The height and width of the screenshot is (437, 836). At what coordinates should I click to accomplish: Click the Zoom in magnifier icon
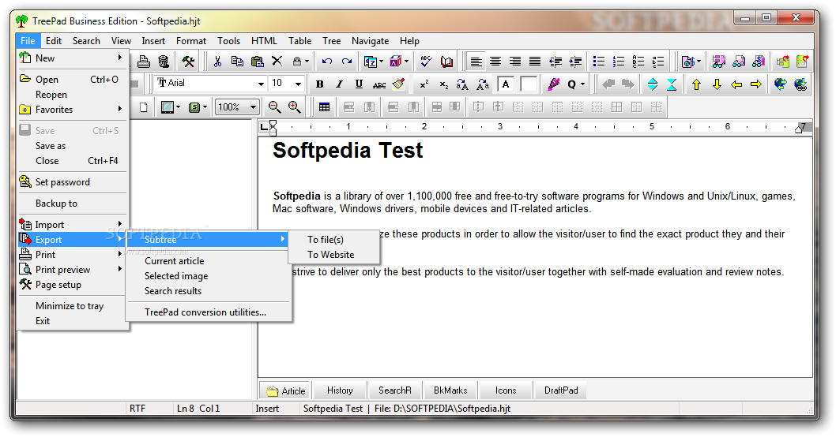click(294, 107)
